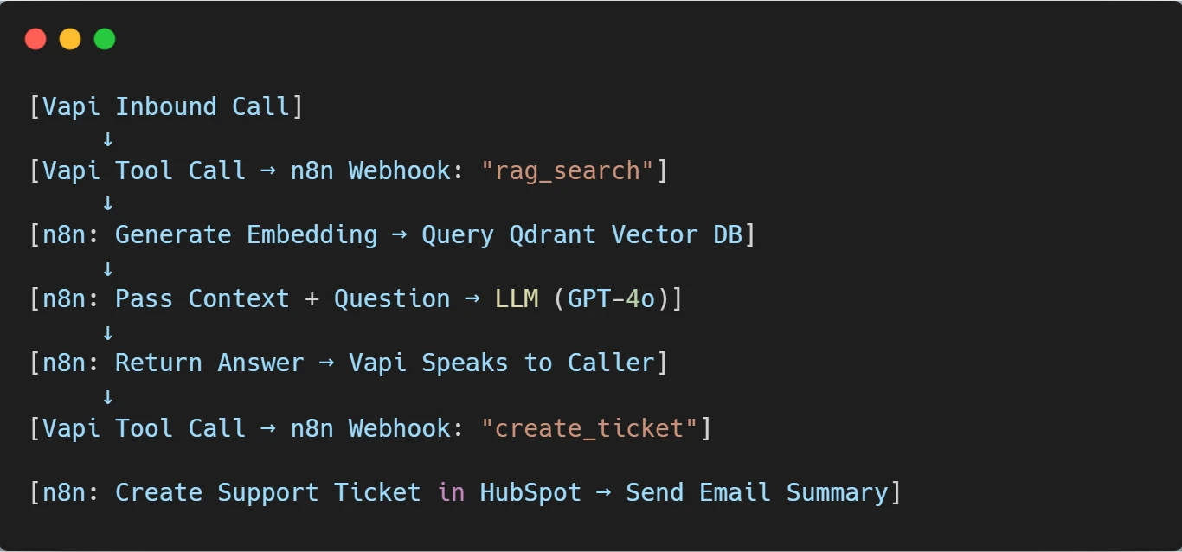
Task: Click the Pass Context text
Action: (202, 299)
